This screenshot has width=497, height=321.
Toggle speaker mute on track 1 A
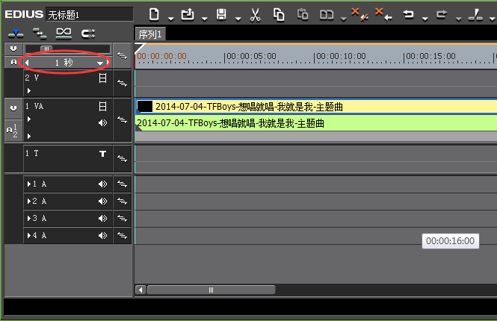coord(103,184)
